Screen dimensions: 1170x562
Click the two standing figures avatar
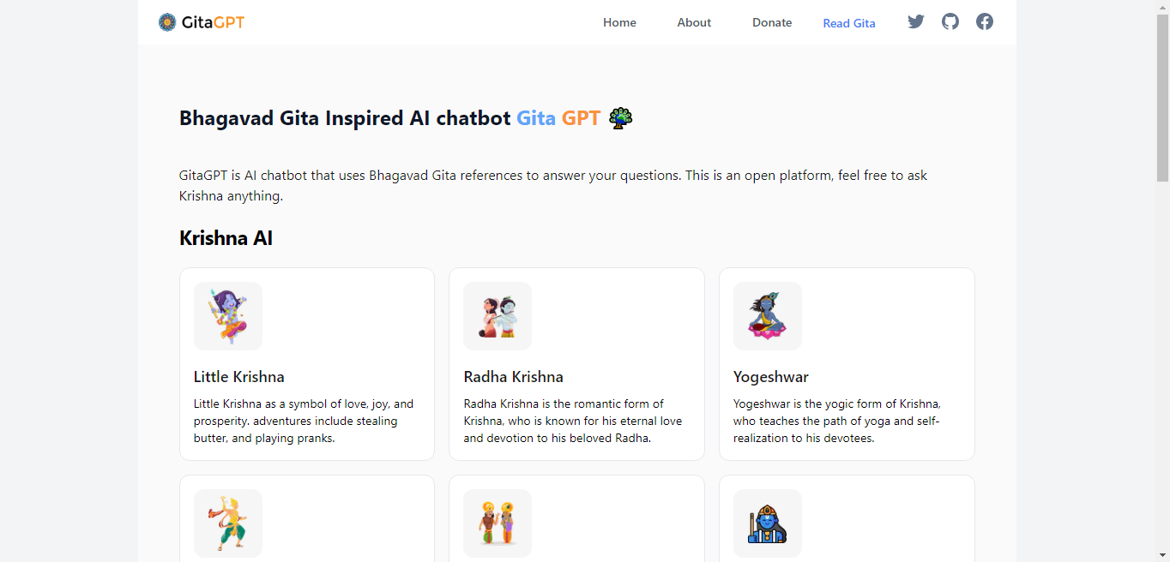[x=498, y=523]
